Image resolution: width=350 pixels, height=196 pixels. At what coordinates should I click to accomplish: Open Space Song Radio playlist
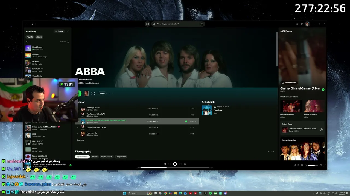point(47,157)
